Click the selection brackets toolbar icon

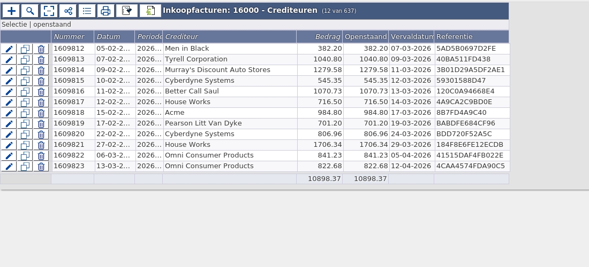[x=49, y=11]
